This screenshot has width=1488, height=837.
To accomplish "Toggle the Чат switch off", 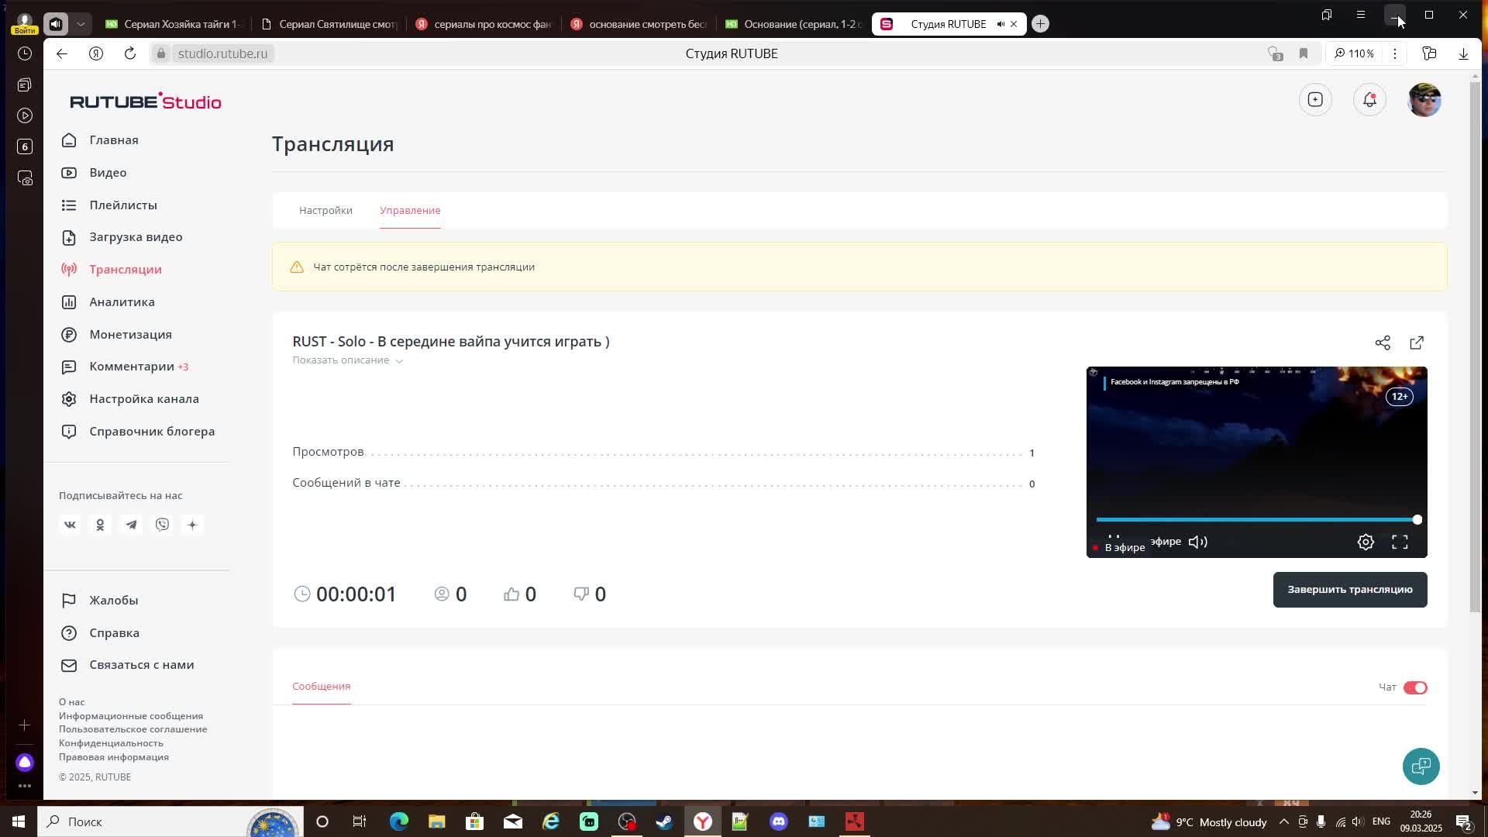I will [x=1415, y=687].
